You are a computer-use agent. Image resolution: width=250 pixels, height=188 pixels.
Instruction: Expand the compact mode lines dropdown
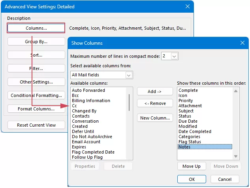(174, 56)
